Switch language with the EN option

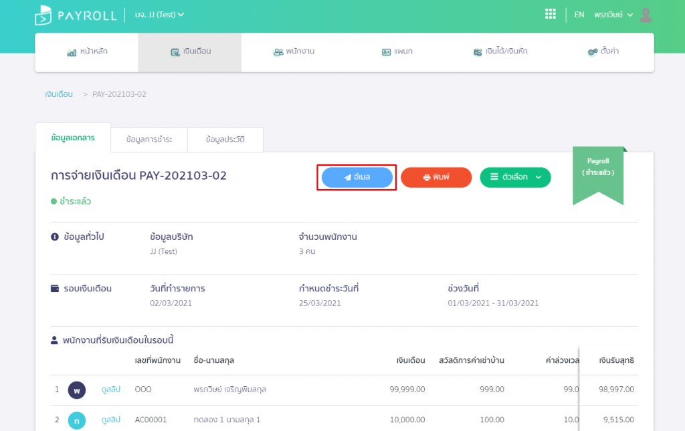coord(579,15)
